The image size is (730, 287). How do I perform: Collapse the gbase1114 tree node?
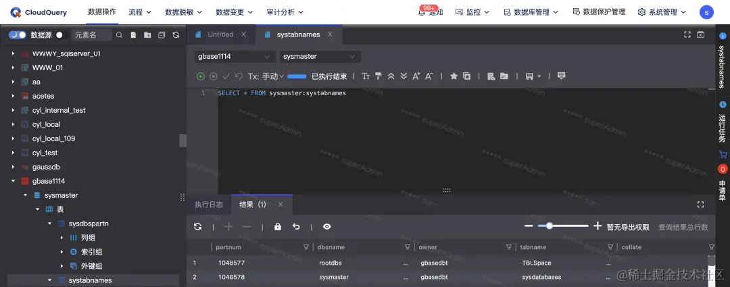13,181
